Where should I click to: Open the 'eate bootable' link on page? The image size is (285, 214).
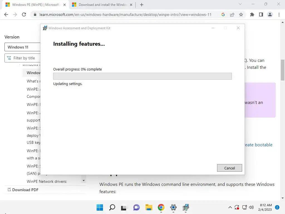pyautogui.click(x=259, y=145)
